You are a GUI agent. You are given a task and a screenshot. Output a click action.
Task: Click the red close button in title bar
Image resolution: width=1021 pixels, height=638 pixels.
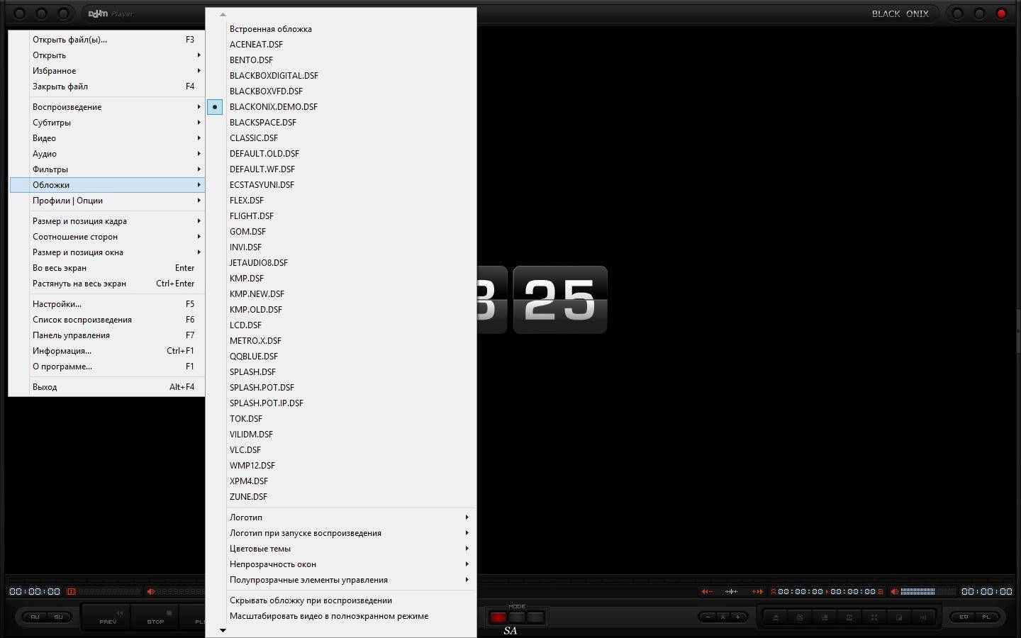pyautogui.click(x=1001, y=13)
